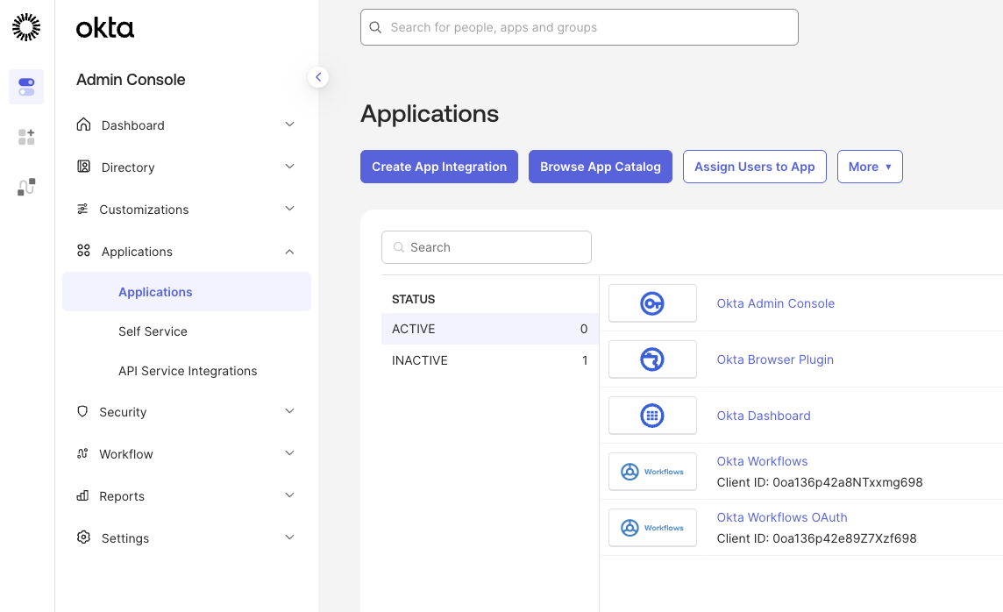Screen dimensions: 1003x612
Task: Click the Okta Browser Plugin logo
Action: click(652, 359)
